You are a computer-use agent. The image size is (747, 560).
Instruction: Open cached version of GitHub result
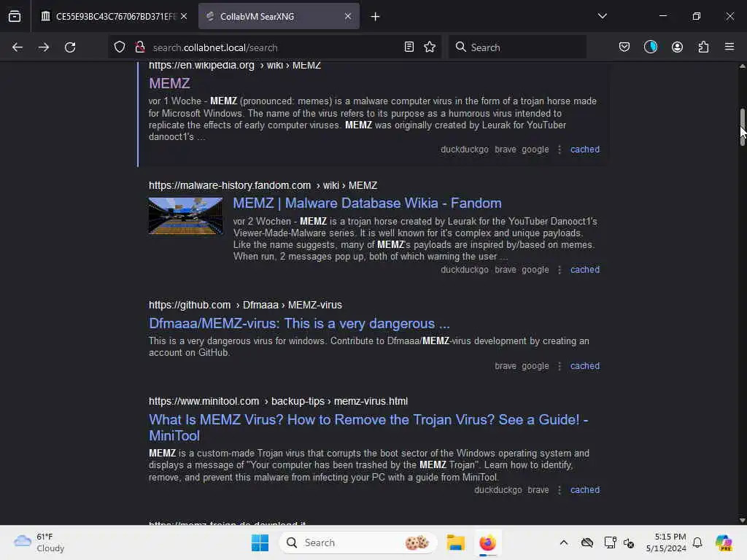click(x=584, y=366)
